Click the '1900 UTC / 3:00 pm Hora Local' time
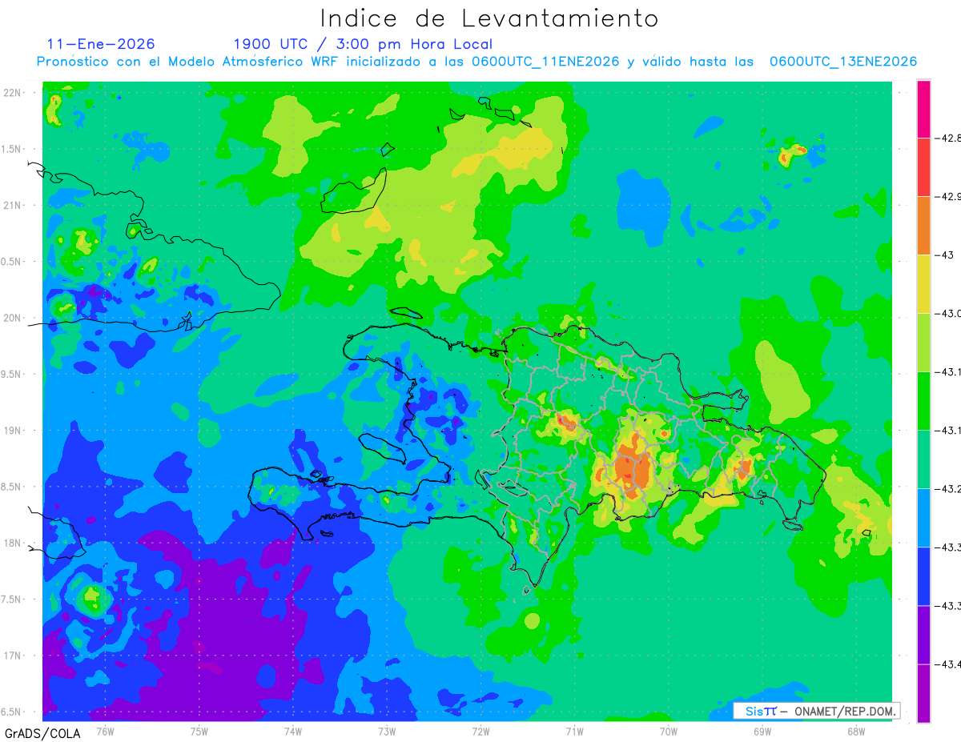 [363, 44]
